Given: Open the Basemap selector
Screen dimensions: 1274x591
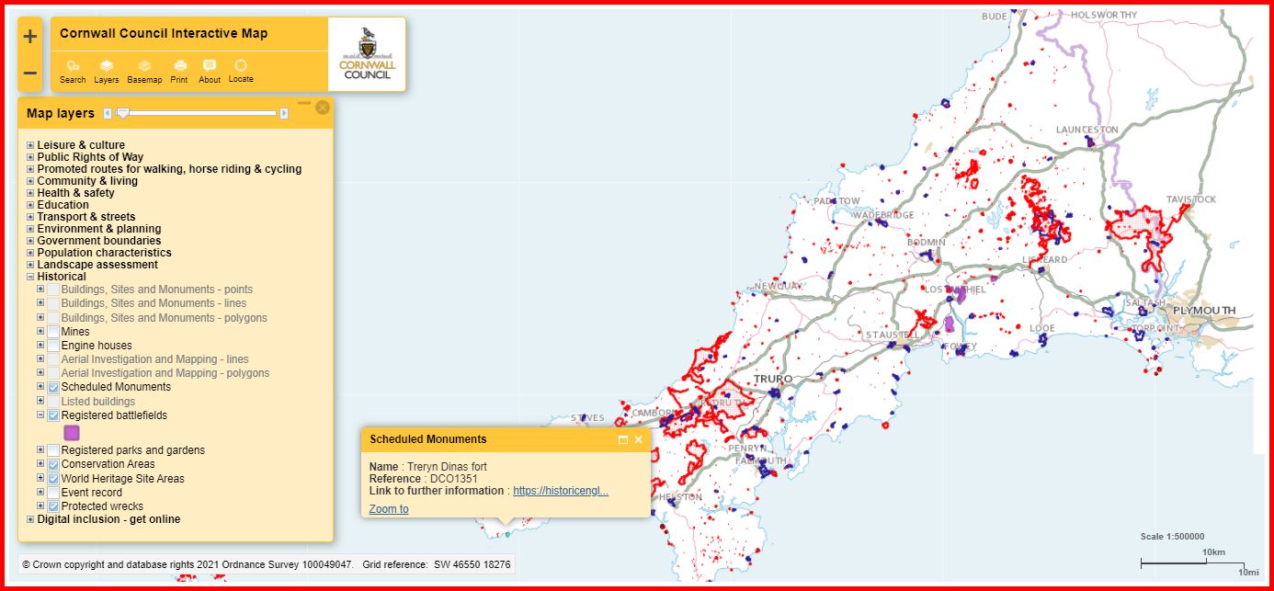Looking at the screenshot, I should (x=144, y=67).
